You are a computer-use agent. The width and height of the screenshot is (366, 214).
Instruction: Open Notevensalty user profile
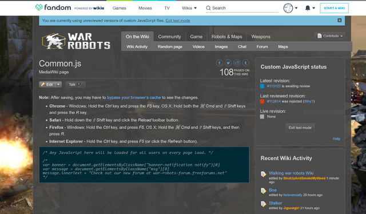pos(292,195)
